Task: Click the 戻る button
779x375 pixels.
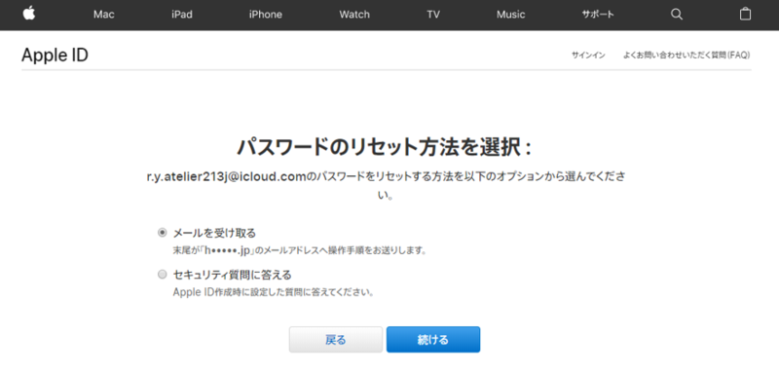Action: 336,340
